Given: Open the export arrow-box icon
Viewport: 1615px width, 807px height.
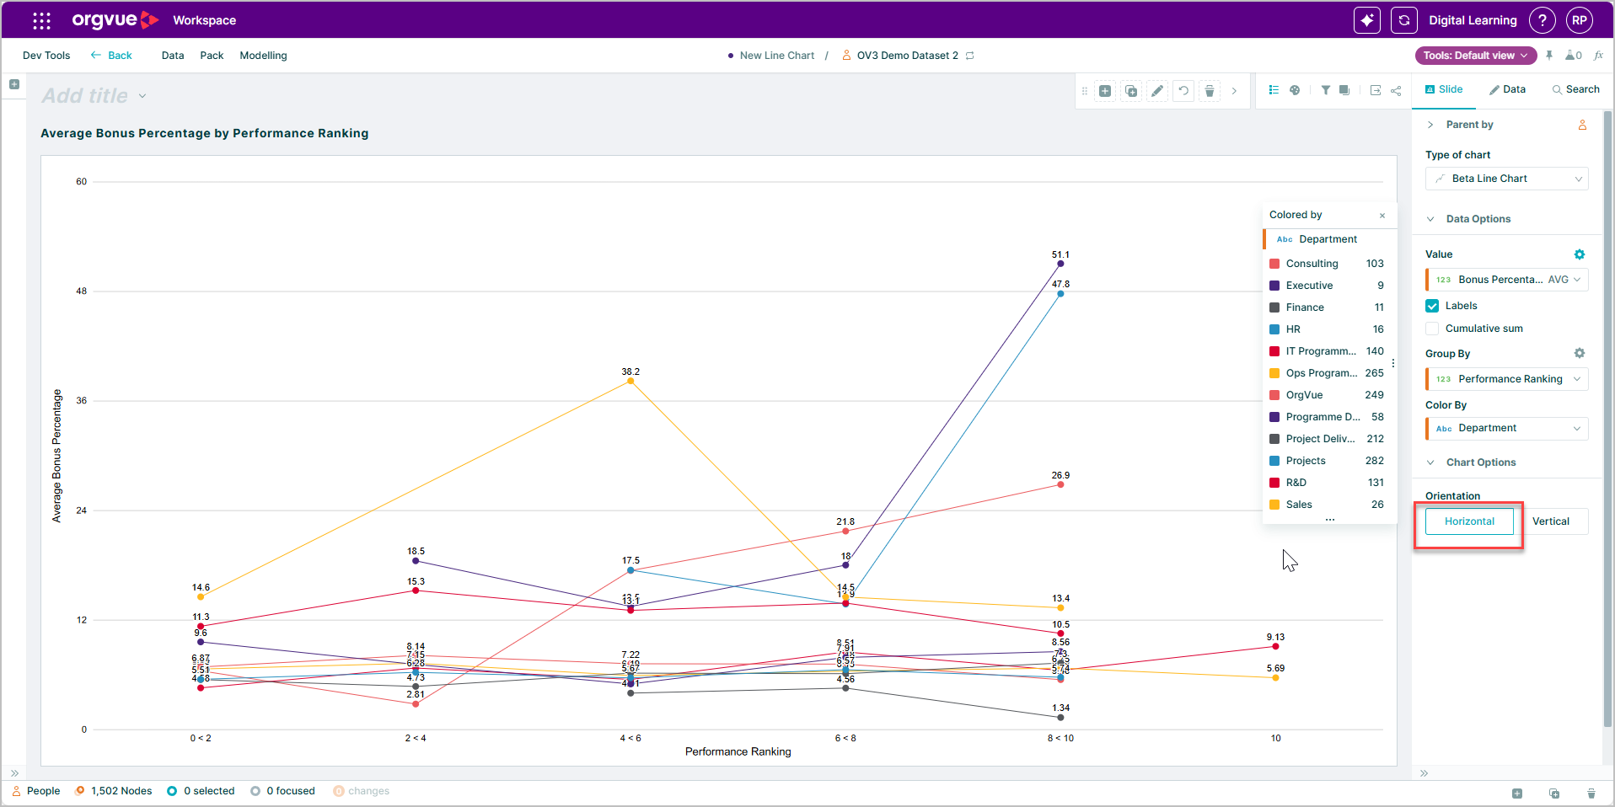Looking at the screenshot, I should click(x=1376, y=90).
